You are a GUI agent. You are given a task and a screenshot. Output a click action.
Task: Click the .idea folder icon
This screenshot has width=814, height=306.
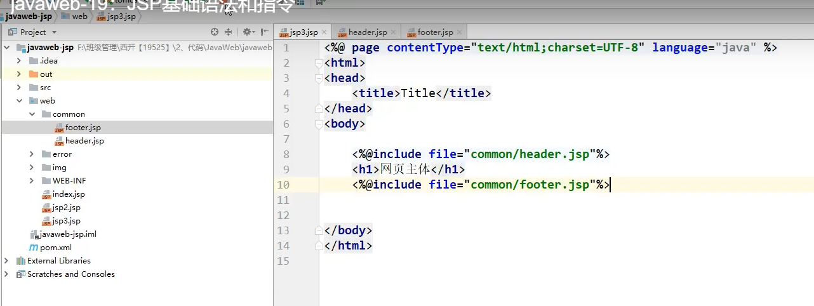pyautogui.click(x=33, y=61)
